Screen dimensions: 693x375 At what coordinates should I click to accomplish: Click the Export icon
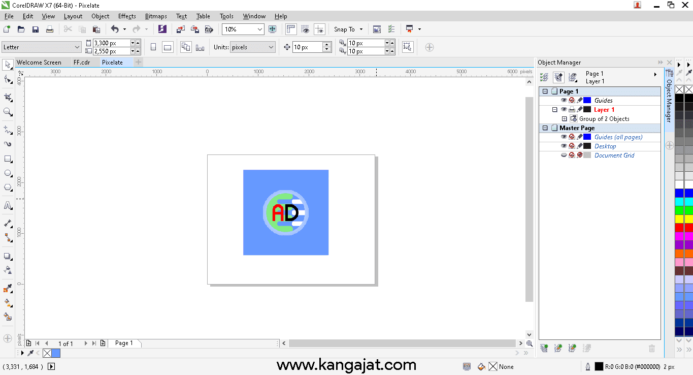coord(194,29)
